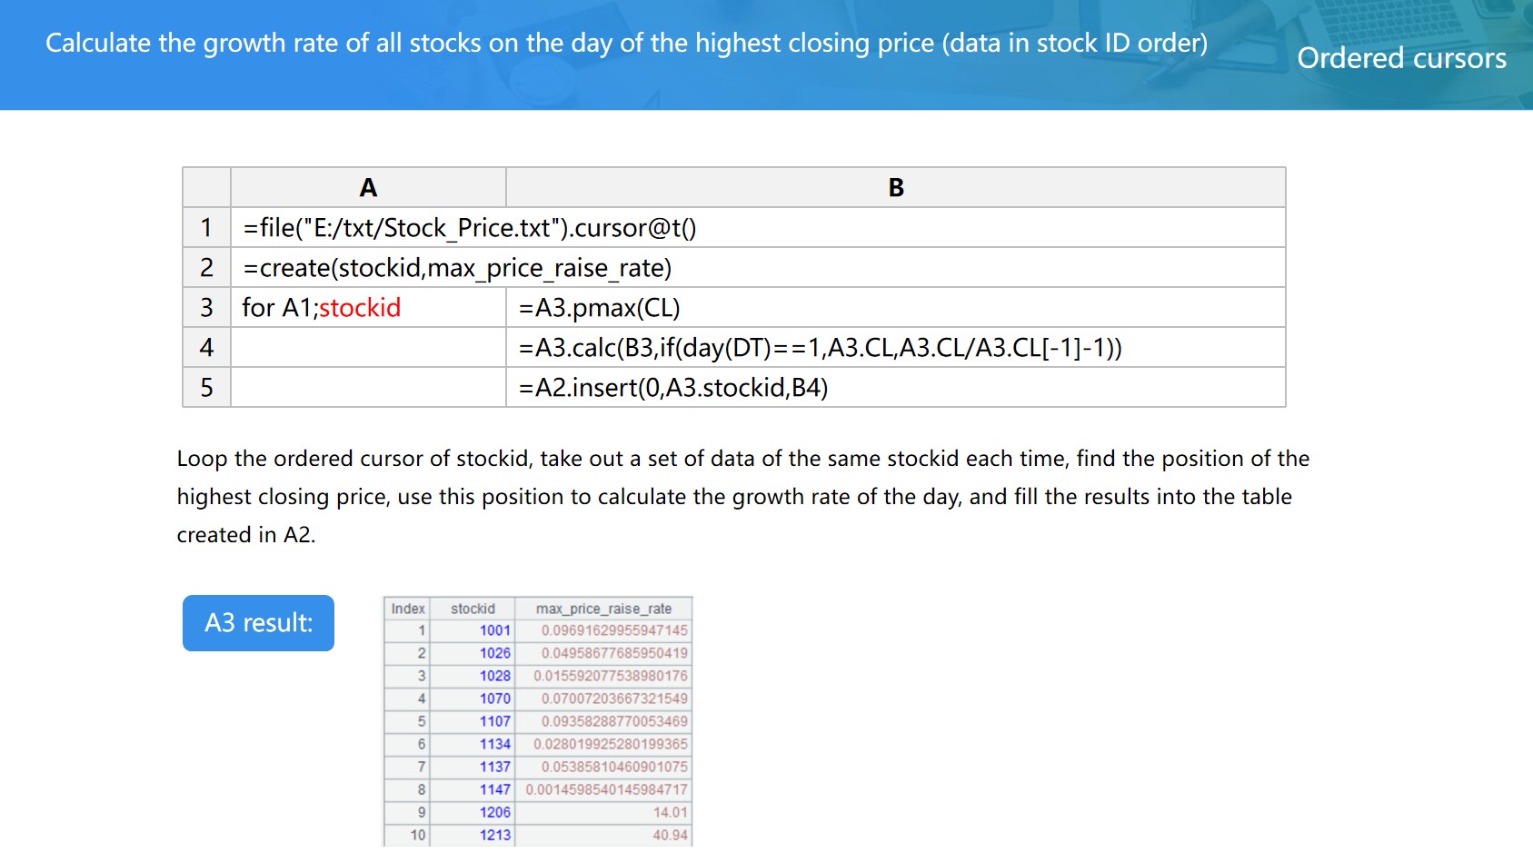This screenshot has height=862, width=1533.
Task: Click the "stockid" column header in the result table
Action: pyautogui.click(x=473, y=609)
